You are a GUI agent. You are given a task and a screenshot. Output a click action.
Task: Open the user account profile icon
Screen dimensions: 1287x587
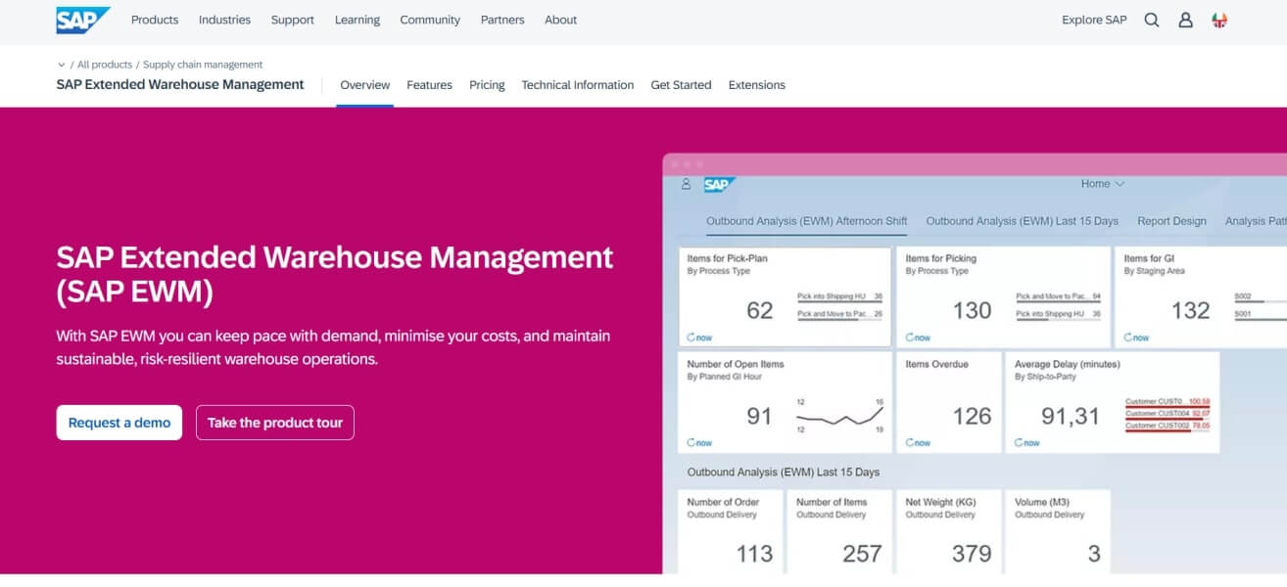1185,20
